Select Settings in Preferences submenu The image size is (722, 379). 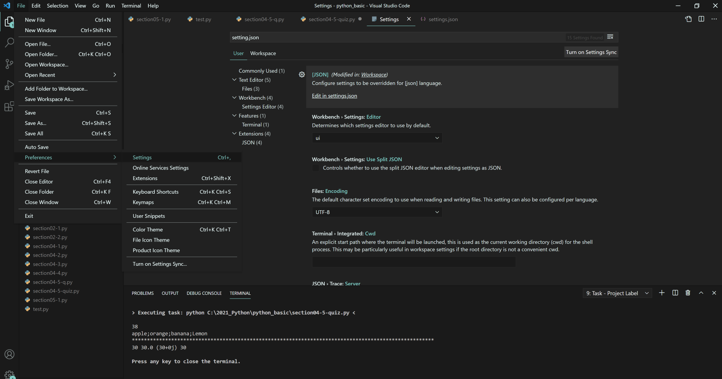point(182,157)
